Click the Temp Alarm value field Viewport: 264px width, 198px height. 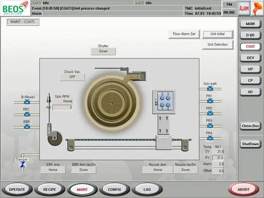coord(218,164)
